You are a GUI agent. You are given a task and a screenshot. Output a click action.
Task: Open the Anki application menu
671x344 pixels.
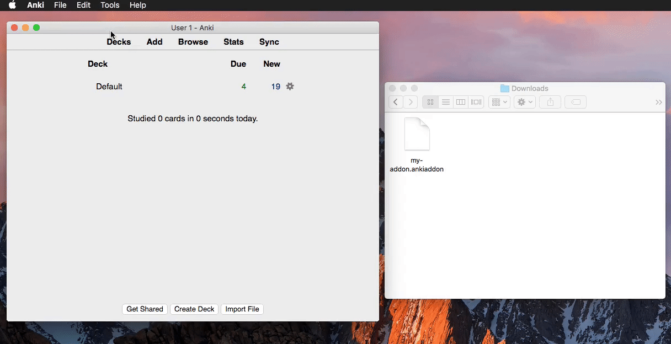36,5
